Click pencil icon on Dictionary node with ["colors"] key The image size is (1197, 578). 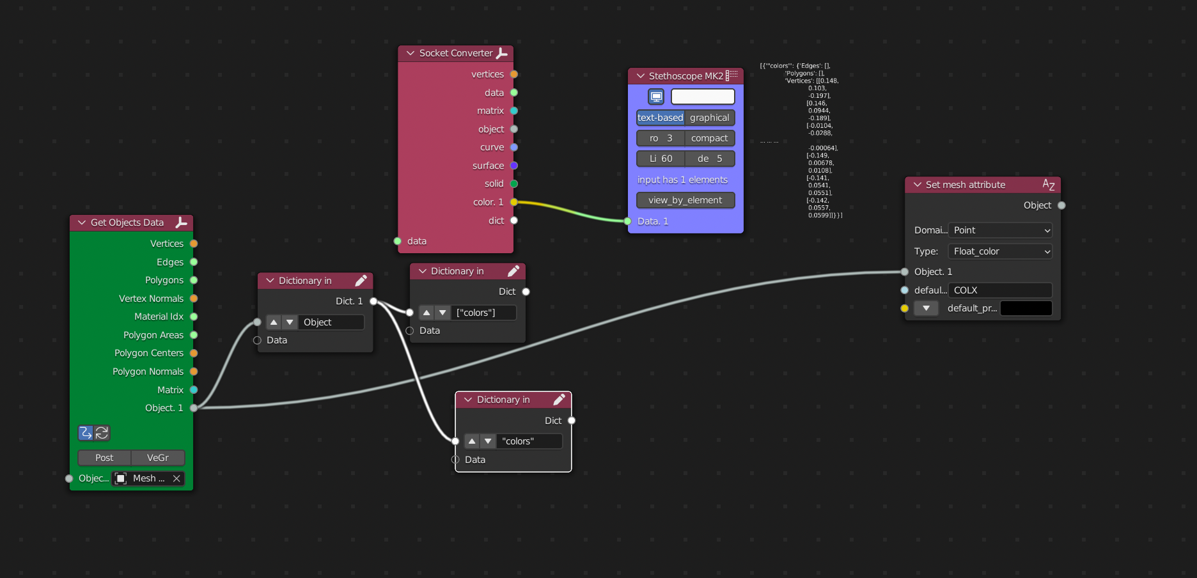point(513,271)
